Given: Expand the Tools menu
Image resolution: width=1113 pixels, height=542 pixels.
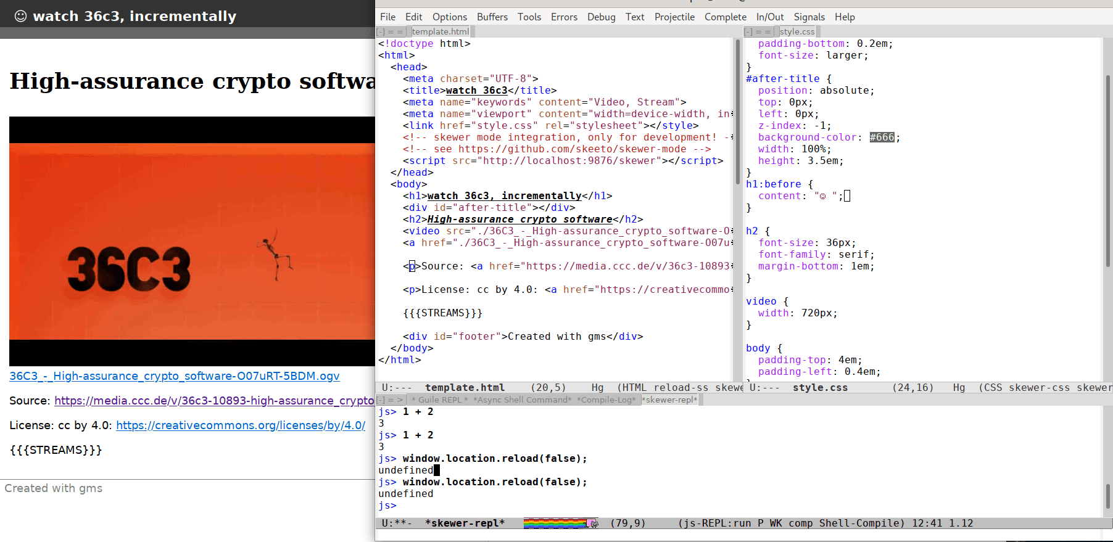Looking at the screenshot, I should (x=529, y=17).
